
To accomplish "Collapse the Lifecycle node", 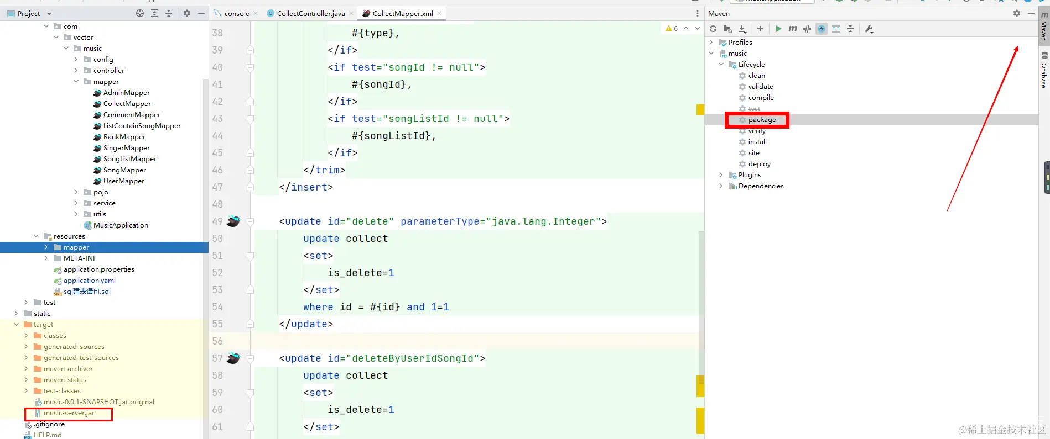I will tap(721, 64).
